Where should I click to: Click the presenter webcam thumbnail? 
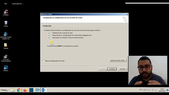tap(148, 70)
